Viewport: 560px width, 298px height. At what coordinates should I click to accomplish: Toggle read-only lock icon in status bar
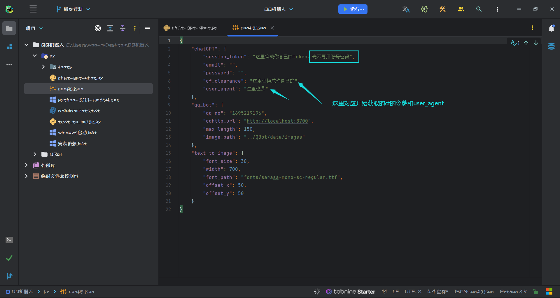(535, 291)
